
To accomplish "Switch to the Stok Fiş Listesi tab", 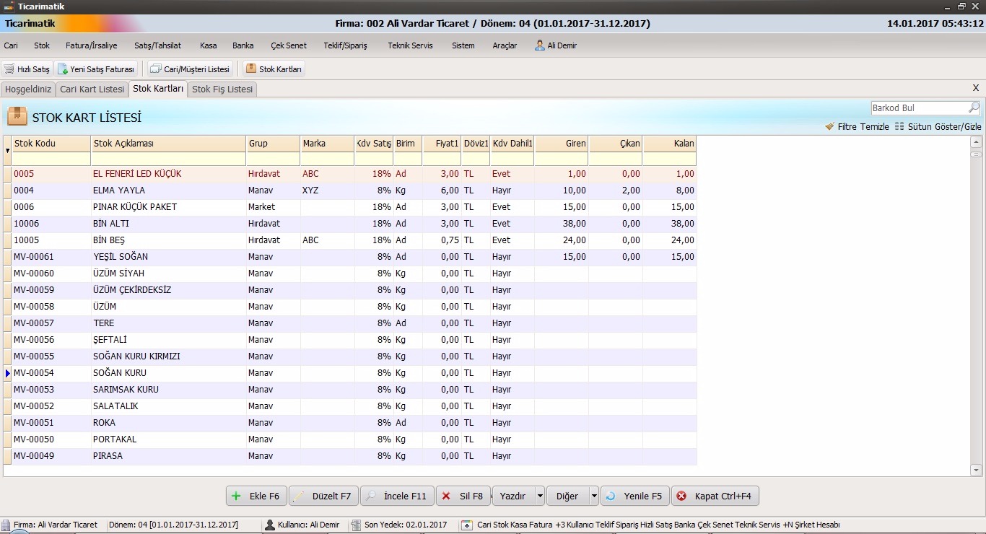I will coord(222,89).
